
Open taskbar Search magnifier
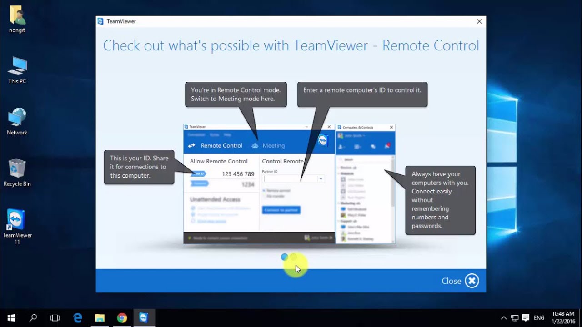[x=33, y=318]
